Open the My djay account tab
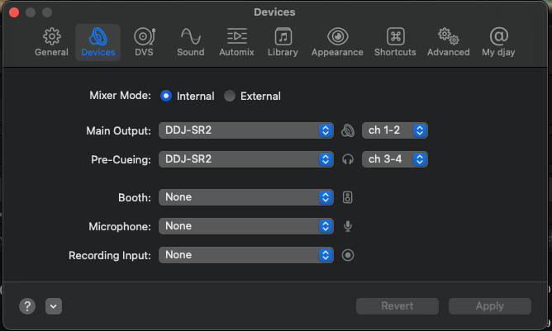The height and width of the screenshot is (331, 552). pos(499,42)
